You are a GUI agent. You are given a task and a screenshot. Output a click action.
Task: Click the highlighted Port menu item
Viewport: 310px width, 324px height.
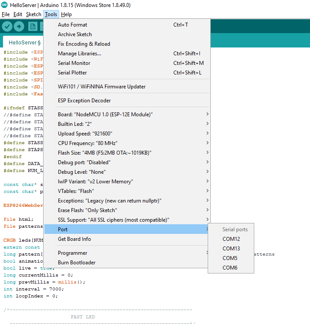coord(126,229)
